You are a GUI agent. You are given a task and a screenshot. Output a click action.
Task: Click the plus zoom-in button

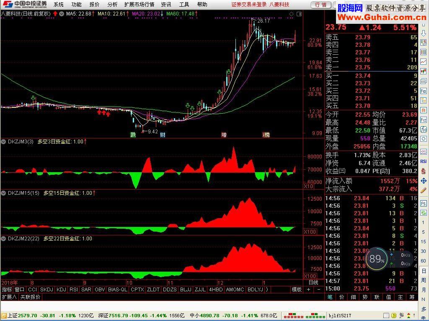(x=308, y=289)
